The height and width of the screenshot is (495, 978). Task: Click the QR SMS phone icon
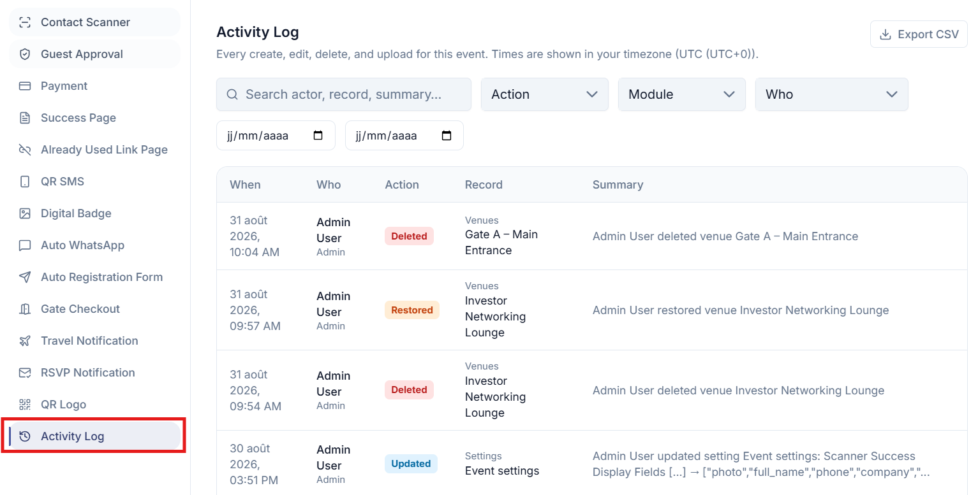coord(25,182)
